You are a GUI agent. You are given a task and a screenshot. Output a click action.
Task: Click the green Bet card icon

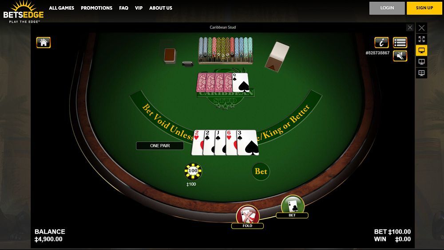[293, 205]
